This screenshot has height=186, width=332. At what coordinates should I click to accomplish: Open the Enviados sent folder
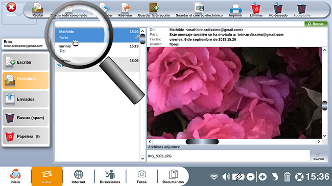(x=26, y=99)
